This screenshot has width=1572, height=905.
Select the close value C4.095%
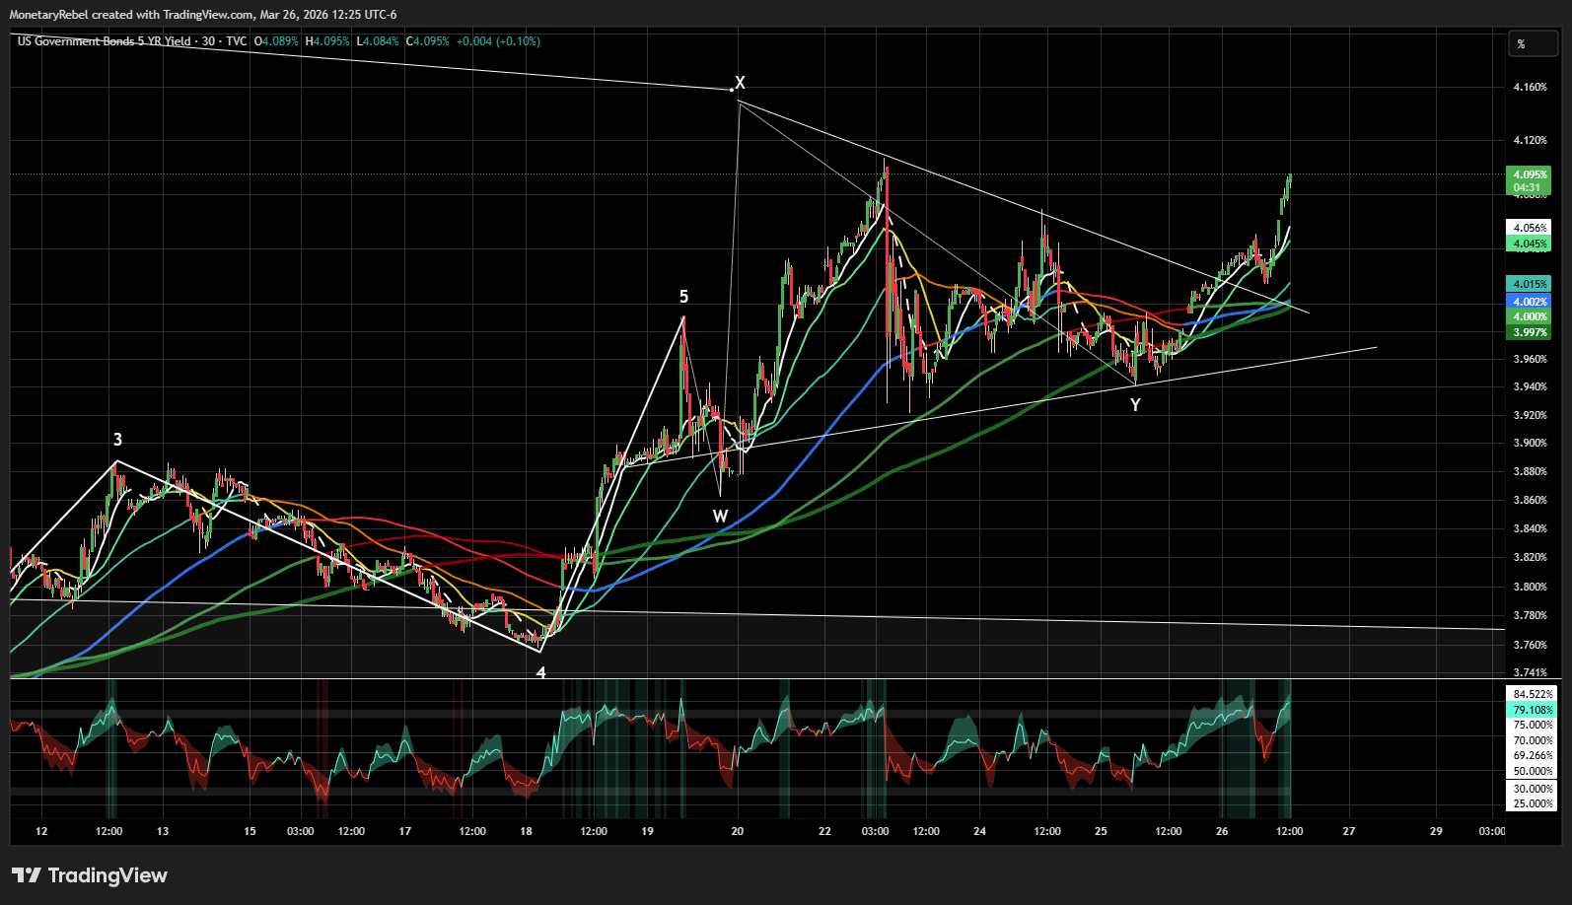point(428,41)
